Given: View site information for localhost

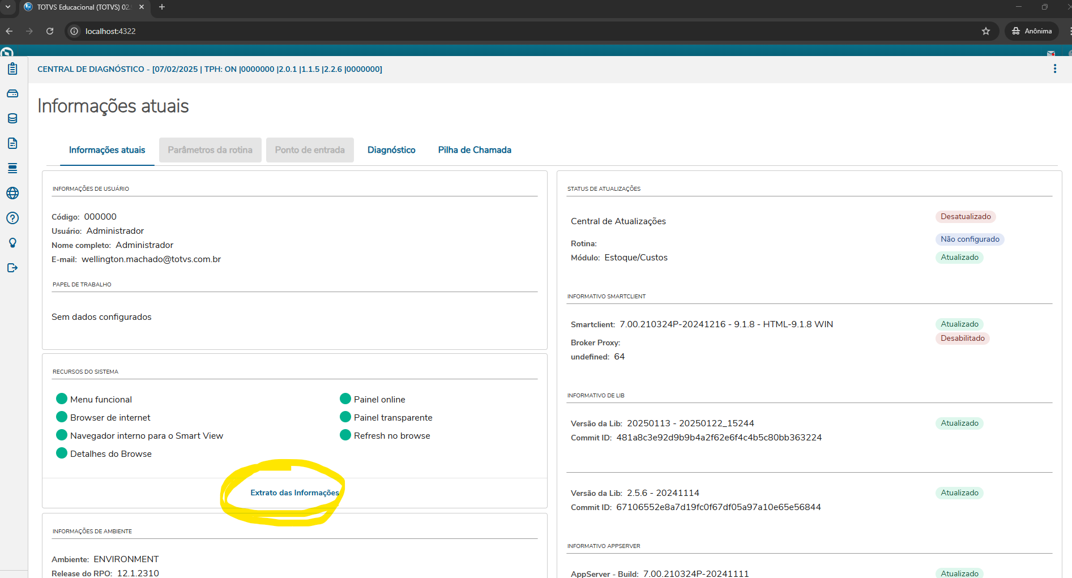Looking at the screenshot, I should coord(74,31).
